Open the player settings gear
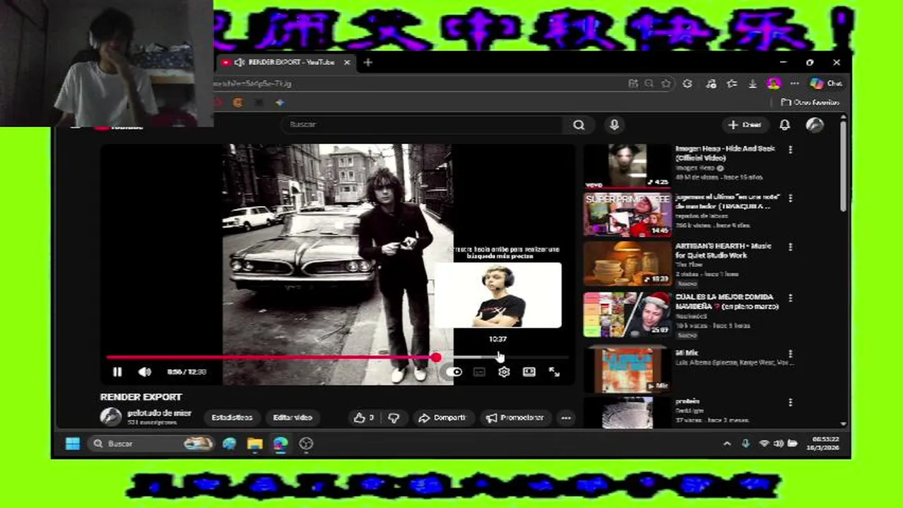The image size is (903, 508). point(504,372)
